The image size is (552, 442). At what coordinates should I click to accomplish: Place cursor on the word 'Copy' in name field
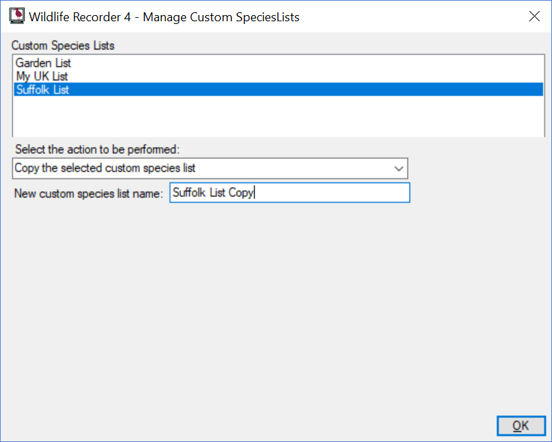(x=241, y=193)
